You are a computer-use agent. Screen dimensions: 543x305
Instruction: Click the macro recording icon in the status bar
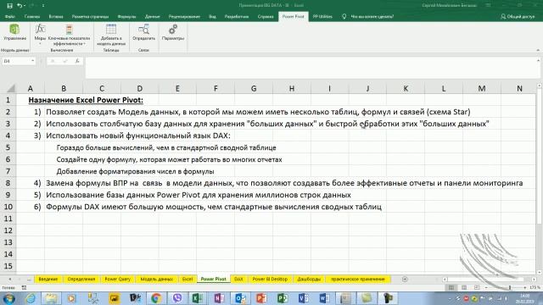[x=24, y=287]
